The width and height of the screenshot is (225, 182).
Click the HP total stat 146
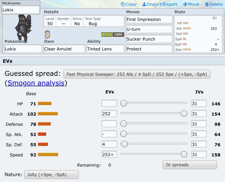pyautogui.click(x=216, y=104)
